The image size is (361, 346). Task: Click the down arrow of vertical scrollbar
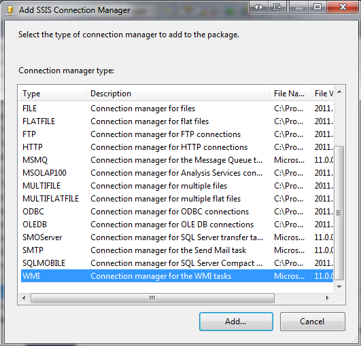[339, 286]
